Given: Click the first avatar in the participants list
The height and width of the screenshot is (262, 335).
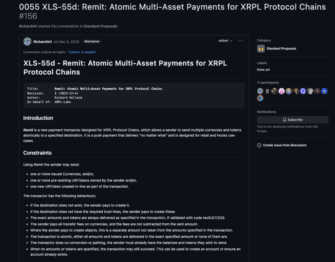Looking at the screenshot, I should tap(260, 91).
